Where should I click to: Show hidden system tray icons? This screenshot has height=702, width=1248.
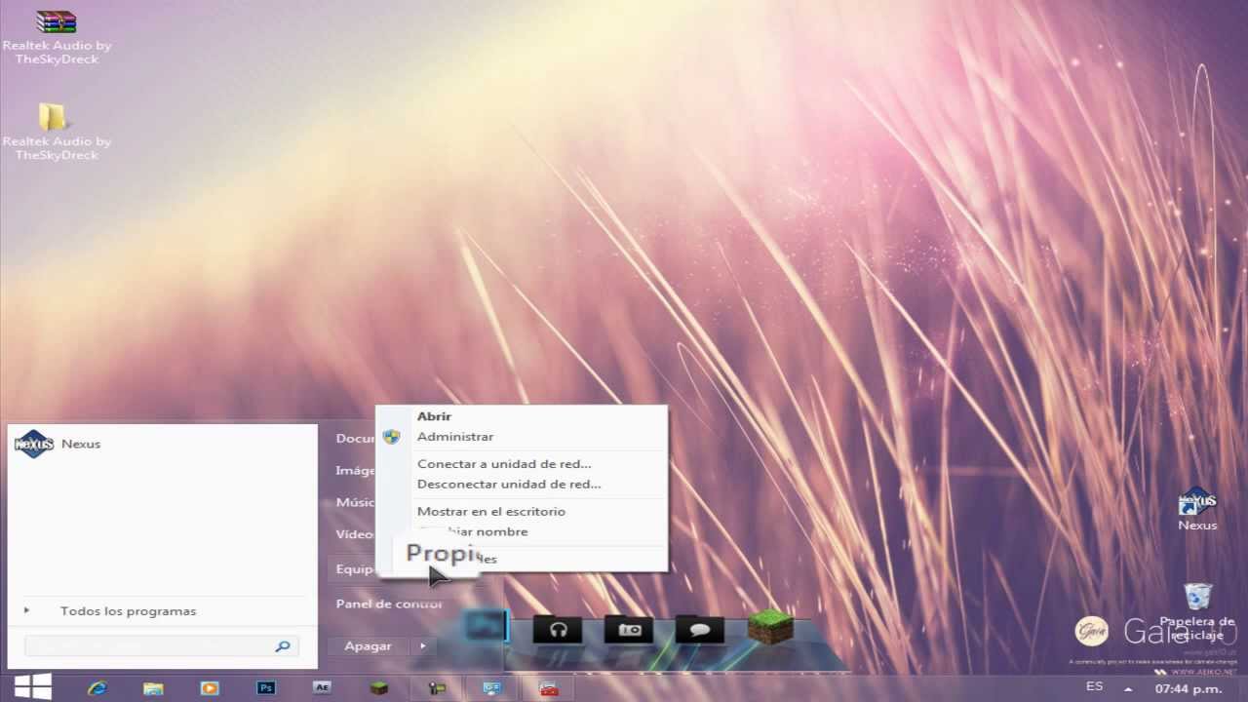(x=1129, y=688)
